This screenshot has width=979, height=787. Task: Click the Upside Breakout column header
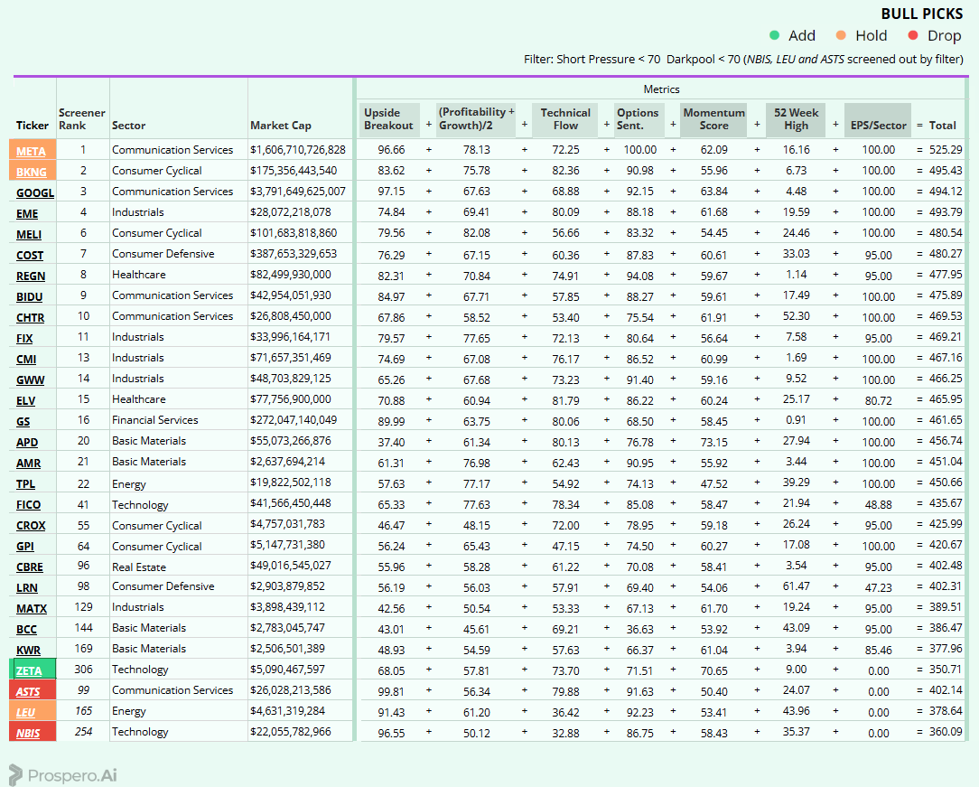tap(388, 118)
